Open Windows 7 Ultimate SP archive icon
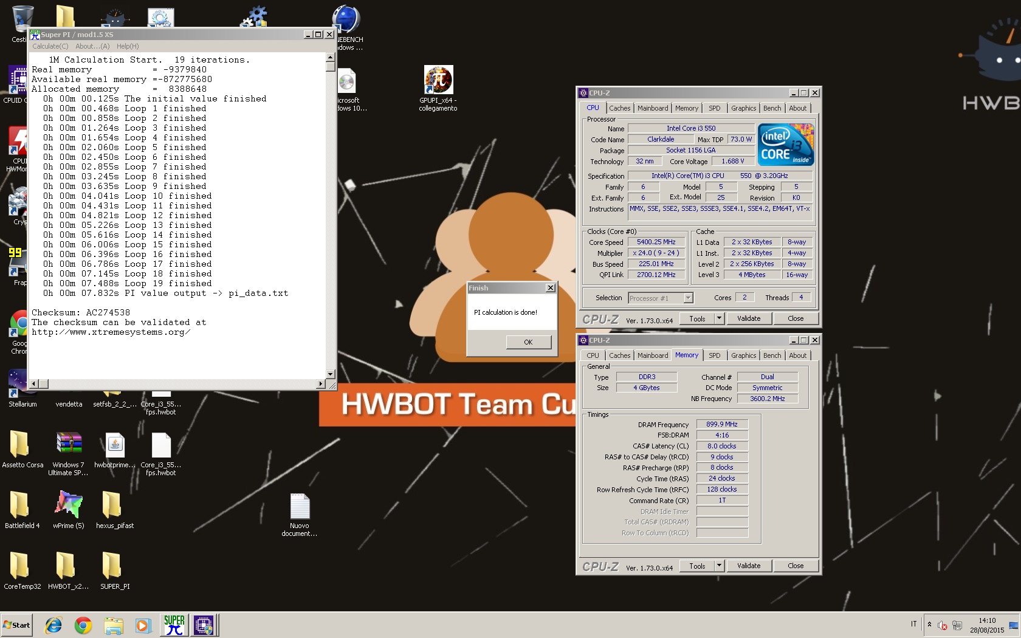1021x638 pixels. (69, 453)
